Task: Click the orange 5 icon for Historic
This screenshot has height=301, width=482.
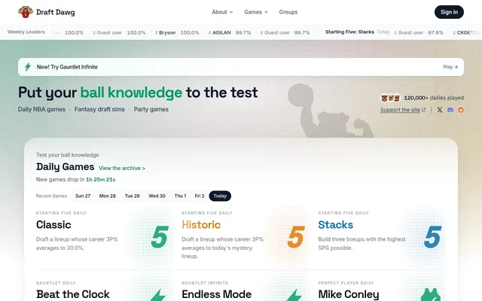Action: [x=296, y=237]
